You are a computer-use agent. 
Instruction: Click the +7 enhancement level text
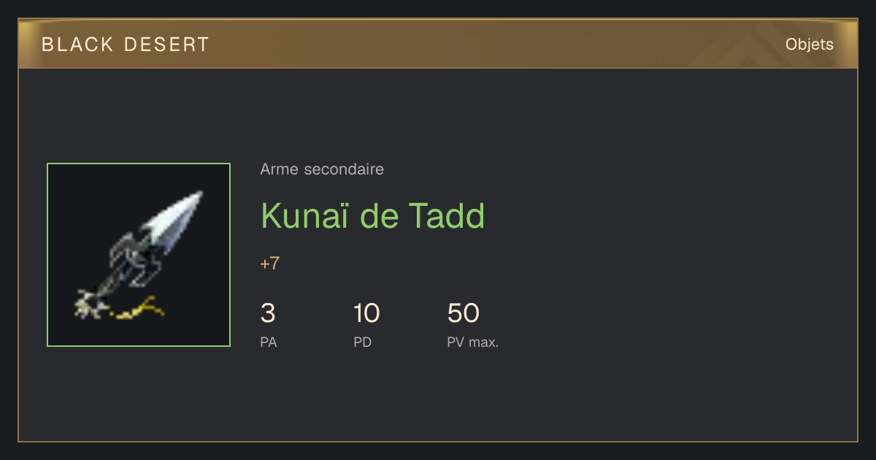click(x=270, y=264)
